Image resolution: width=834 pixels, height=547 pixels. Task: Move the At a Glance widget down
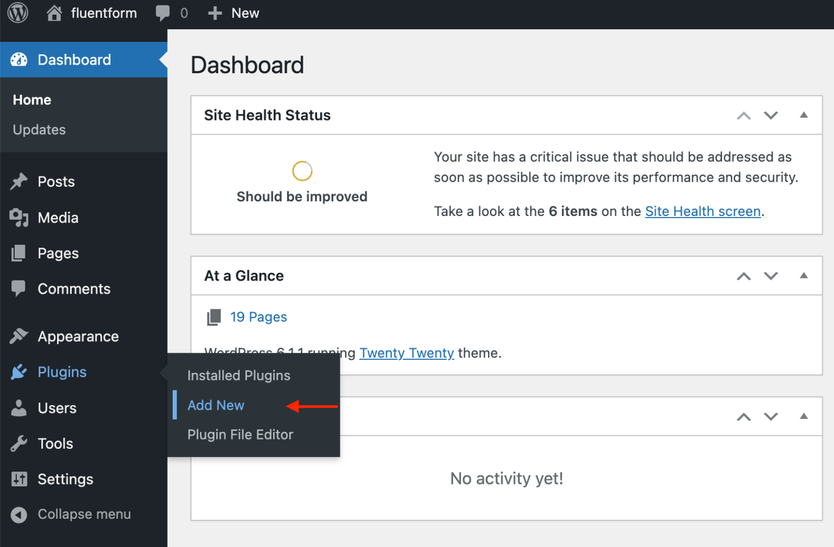pyautogui.click(x=770, y=276)
